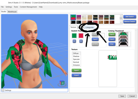138x99 pixels.
Task: Click the diffuse texture preview image
Action: 108,69
